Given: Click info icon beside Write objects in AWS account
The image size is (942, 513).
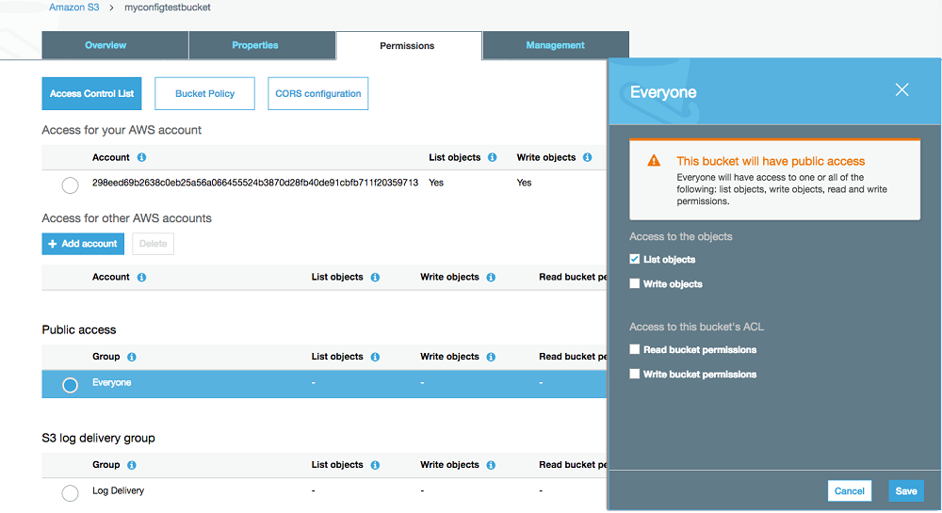Looking at the screenshot, I should pos(587,157).
